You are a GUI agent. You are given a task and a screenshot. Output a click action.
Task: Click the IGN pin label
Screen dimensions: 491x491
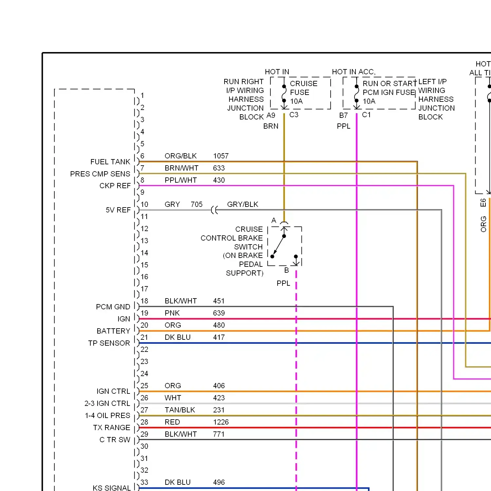click(x=124, y=319)
